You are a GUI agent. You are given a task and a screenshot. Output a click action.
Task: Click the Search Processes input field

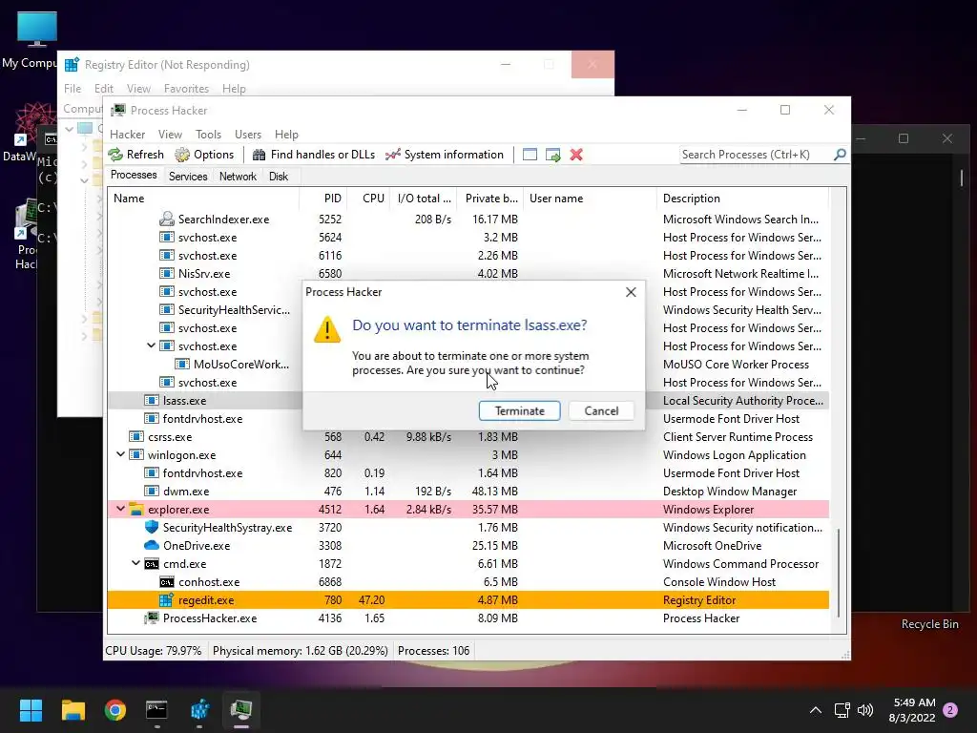pyautogui.click(x=756, y=155)
